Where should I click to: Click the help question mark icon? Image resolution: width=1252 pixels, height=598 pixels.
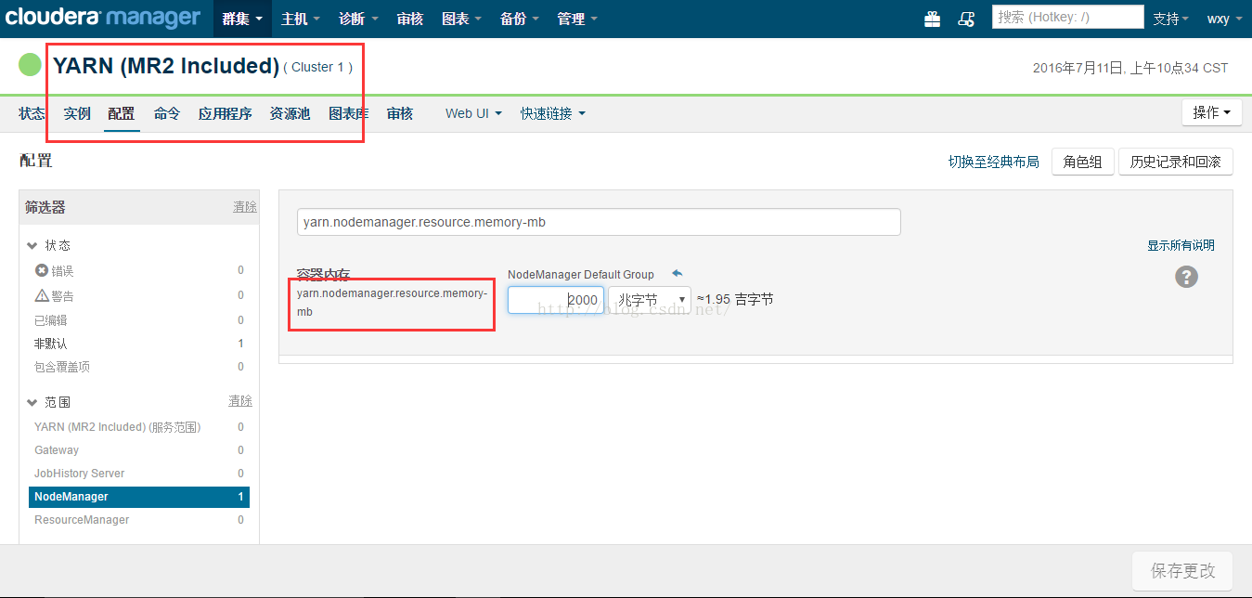(1186, 276)
